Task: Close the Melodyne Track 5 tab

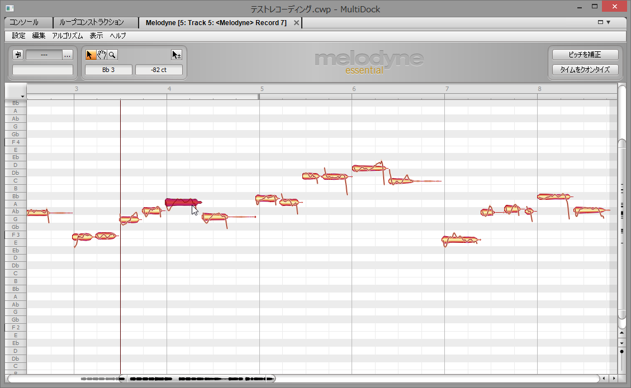Action: (297, 23)
